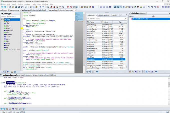
Task: Toggle the outline view in Relation panel toolbar
Action: [146, 71]
